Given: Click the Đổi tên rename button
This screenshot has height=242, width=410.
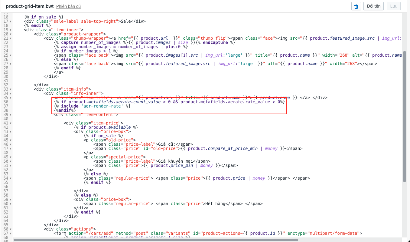Looking at the screenshot, I should point(373,6).
